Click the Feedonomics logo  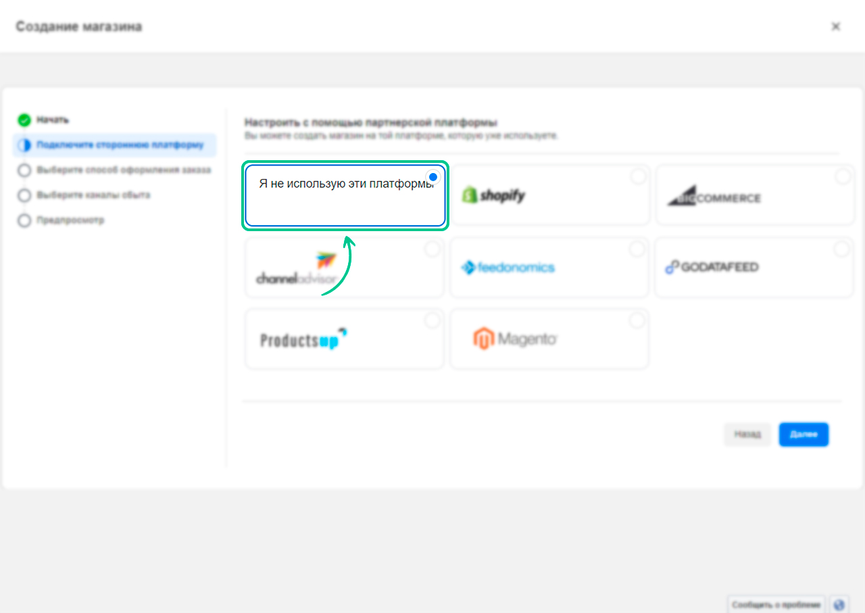[x=508, y=268]
